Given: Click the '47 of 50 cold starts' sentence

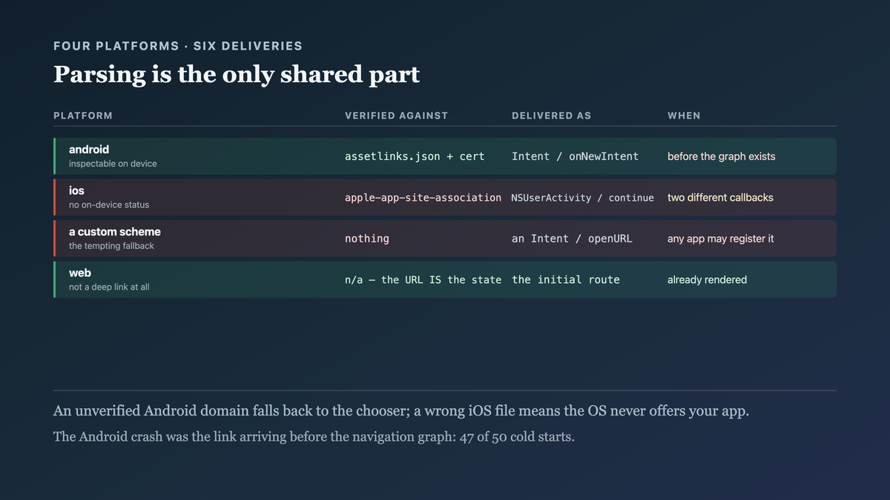Looking at the screenshot, I should point(314,436).
